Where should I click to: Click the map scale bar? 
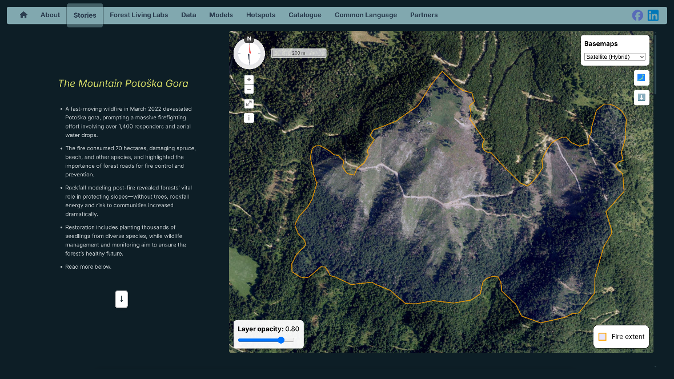[299, 53]
